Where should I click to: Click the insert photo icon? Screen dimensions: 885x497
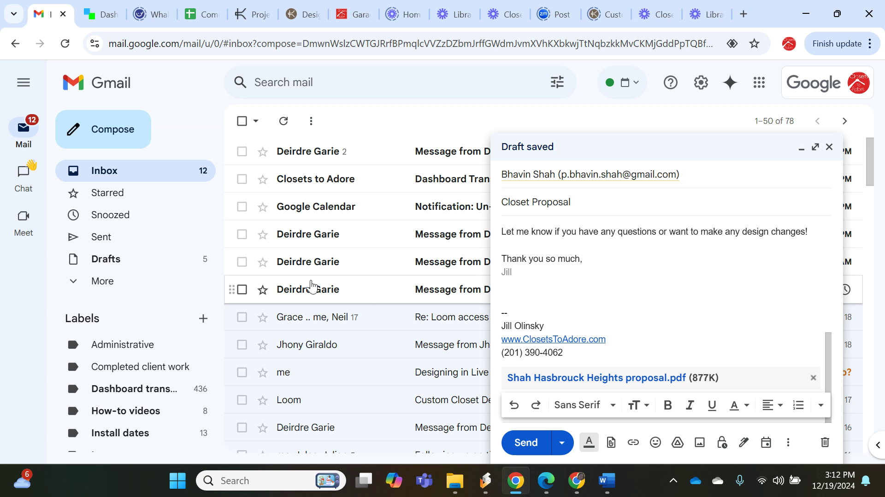pos(699,443)
